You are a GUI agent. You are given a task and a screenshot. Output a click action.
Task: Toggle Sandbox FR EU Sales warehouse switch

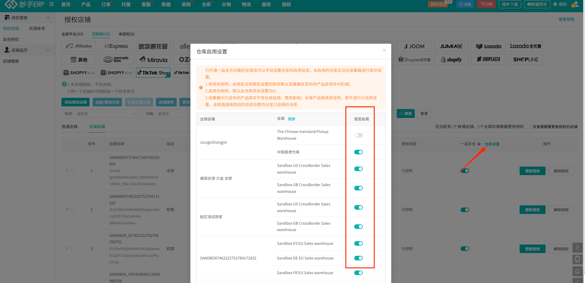click(x=358, y=273)
